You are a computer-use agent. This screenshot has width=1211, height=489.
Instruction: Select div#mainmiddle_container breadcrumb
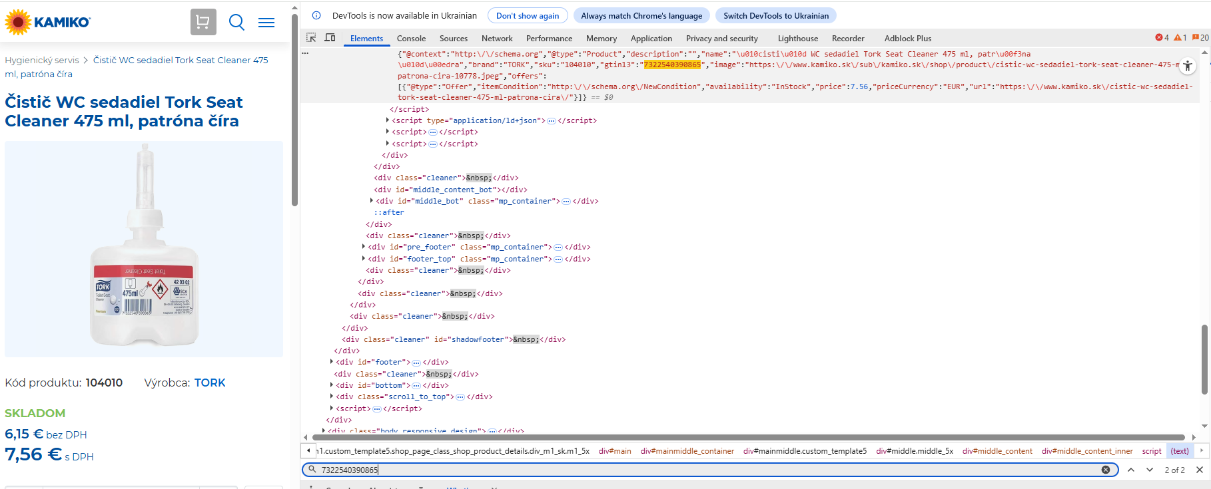[x=687, y=451]
